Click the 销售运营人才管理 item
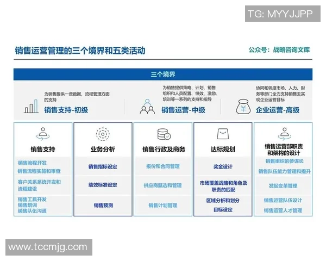This screenshot has width=326, height=261. (x=283, y=210)
